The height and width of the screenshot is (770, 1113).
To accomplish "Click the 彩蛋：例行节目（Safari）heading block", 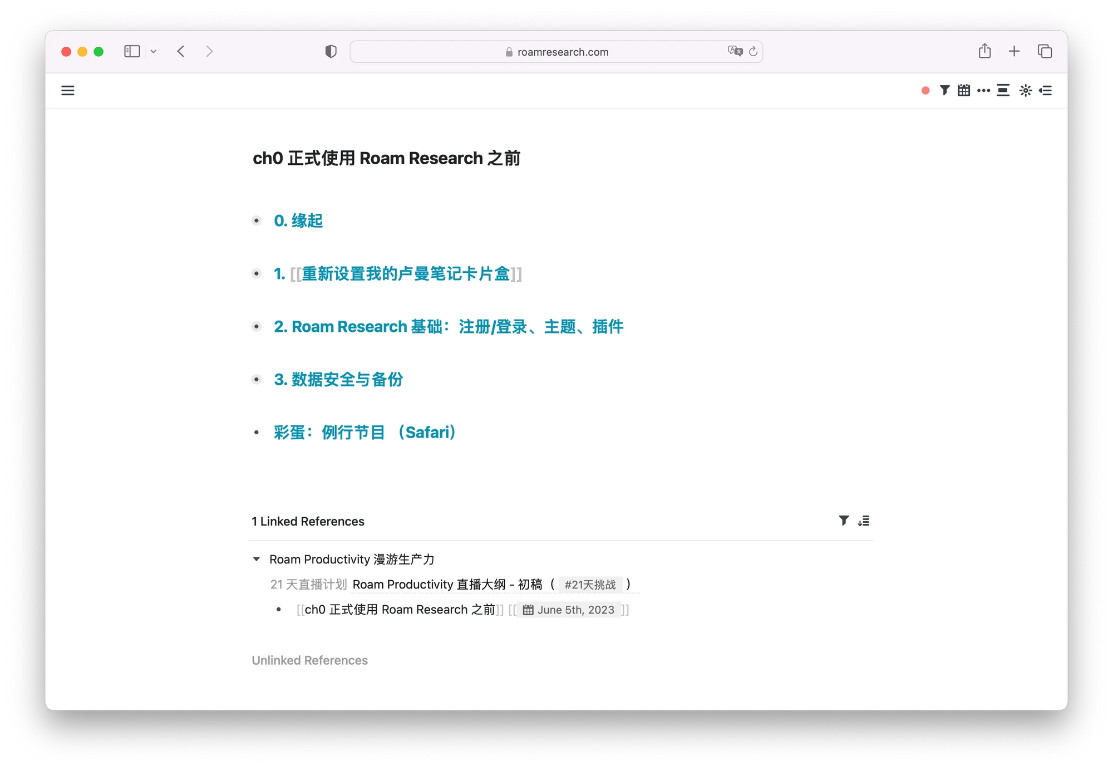I will pyautogui.click(x=366, y=432).
